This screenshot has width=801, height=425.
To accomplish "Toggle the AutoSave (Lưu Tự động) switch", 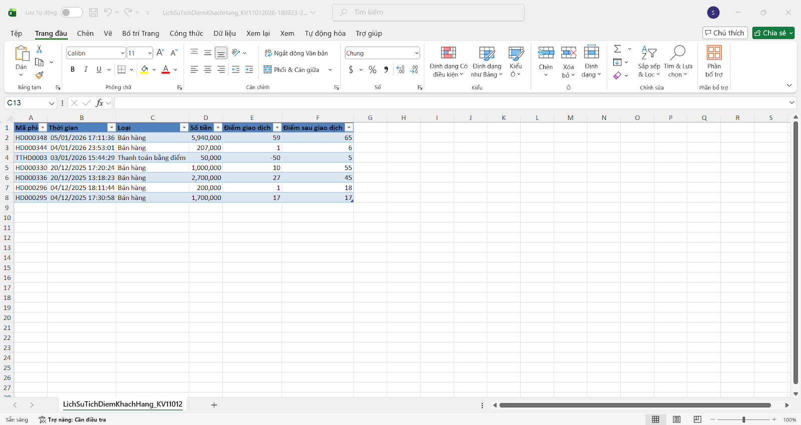I will (x=72, y=12).
